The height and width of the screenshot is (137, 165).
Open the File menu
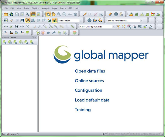[x=6, y=8]
